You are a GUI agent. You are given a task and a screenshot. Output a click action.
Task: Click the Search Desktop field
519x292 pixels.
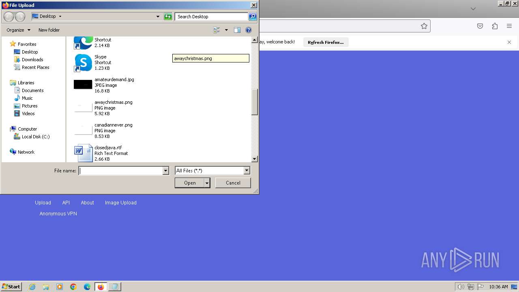pos(212,17)
